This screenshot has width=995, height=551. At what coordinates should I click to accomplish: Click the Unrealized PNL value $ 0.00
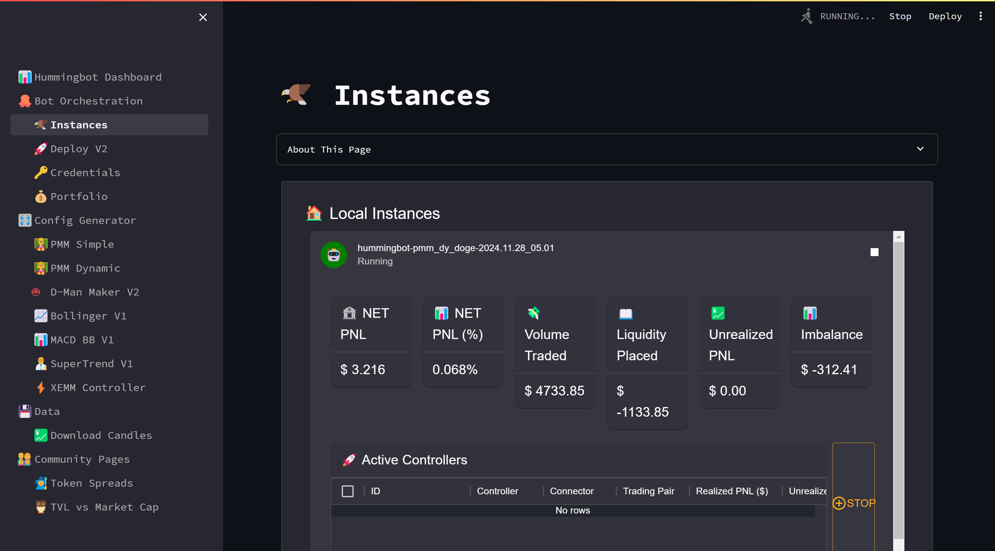727,391
